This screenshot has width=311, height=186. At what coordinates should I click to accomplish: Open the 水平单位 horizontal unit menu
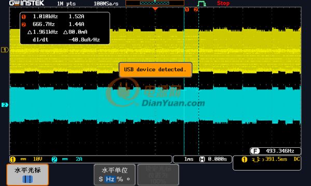tap(115, 175)
